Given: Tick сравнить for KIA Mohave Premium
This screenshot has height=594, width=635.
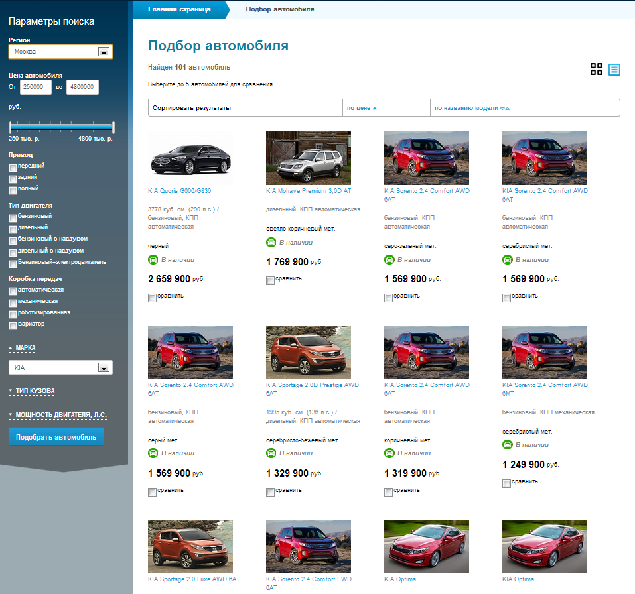Looking at the screenshot, I should pyautogui.click(x=270, y=280).
